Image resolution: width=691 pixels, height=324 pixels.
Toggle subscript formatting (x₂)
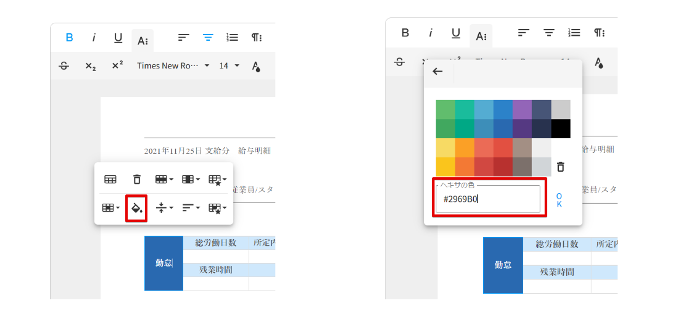[x=90, y=66]
